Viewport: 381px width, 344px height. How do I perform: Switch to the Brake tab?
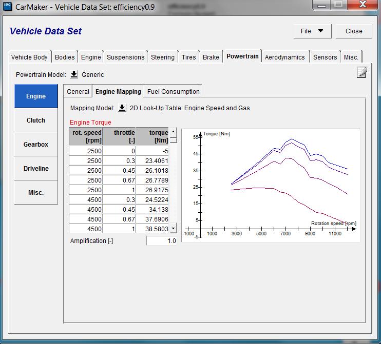click(x=211, y=57)
